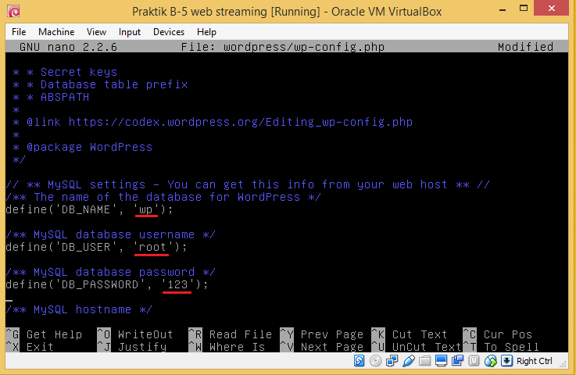Click the 'MySQL settings' comment line
Viewport: 576px width, 375px height.
coord(248,184)
